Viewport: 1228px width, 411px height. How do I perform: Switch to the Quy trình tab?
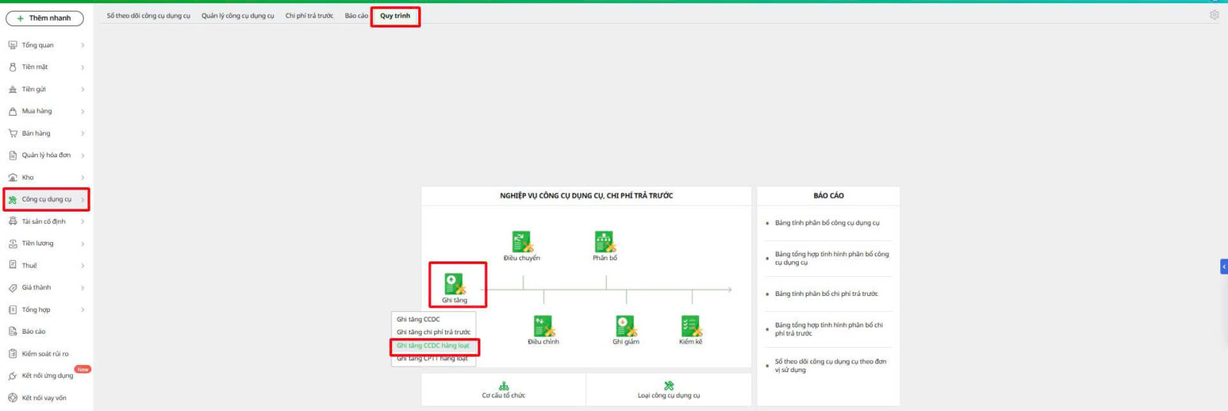click(x=395, y=16)
